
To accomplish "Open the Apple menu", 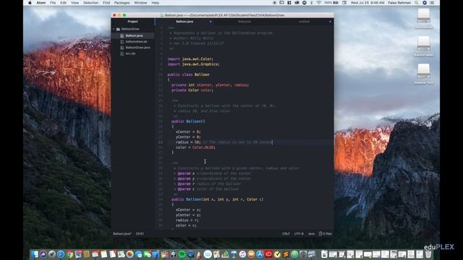I will (30, 3).
